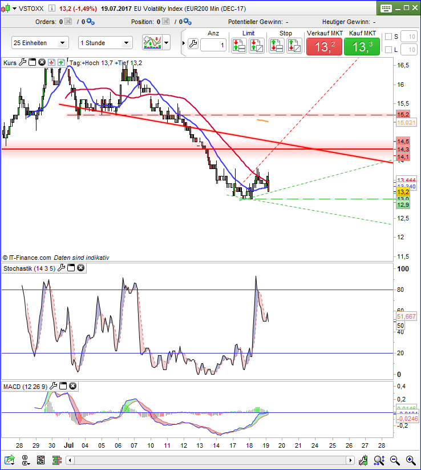Open trading settings via the wrench button

click(x=193, y=44)
